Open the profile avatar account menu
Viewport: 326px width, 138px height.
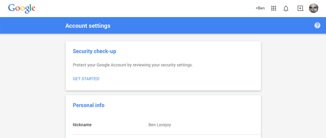[x=314, y=8]
